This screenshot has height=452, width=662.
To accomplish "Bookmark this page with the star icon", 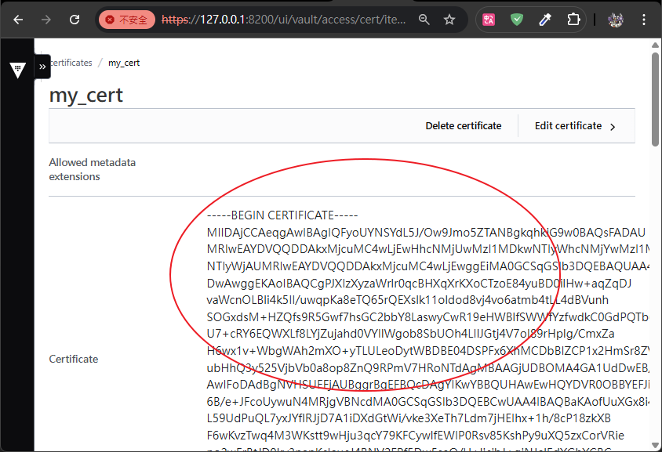I will coord(449,20).
